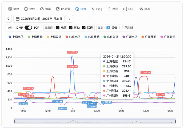Select the ICMP protocol label
Image resolution: width=184 pixels, height=129 pixels.
click(19, 28)
